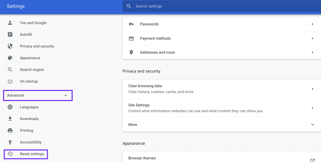Click the Autofill clipboard icon
The width and height of the screenshot is (321, 162).
point(10,34)
